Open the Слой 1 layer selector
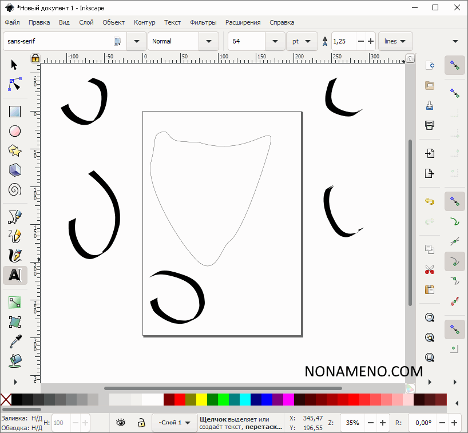This screenshot has height=433, width=468. (x=174, y=423)
